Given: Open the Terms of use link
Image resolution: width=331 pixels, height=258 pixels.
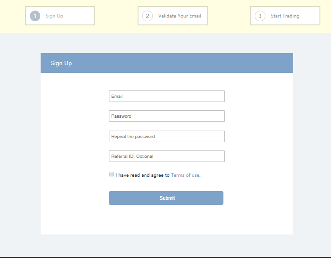Looking at the screenshot, I should 185,175.
